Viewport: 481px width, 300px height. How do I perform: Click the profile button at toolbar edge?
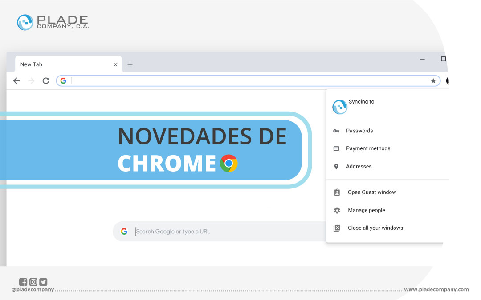pos(447,80)
